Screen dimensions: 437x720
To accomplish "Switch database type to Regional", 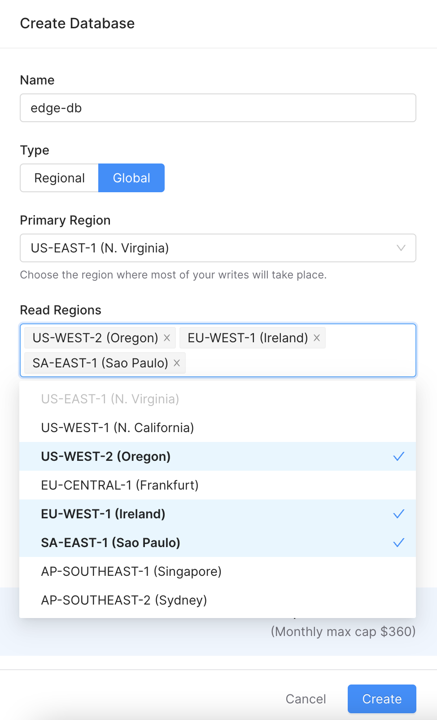I will pyautogui.click(x=59, y=178).
